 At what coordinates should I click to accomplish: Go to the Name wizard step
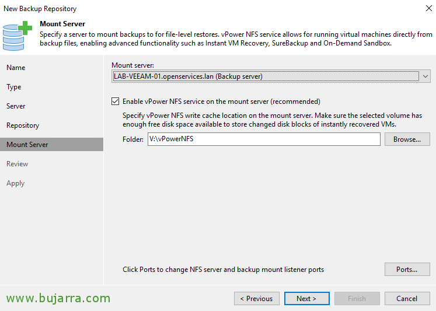point(16,68)
